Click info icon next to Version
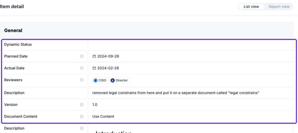This screenshot has width=298, height=133. coord(82,104)
